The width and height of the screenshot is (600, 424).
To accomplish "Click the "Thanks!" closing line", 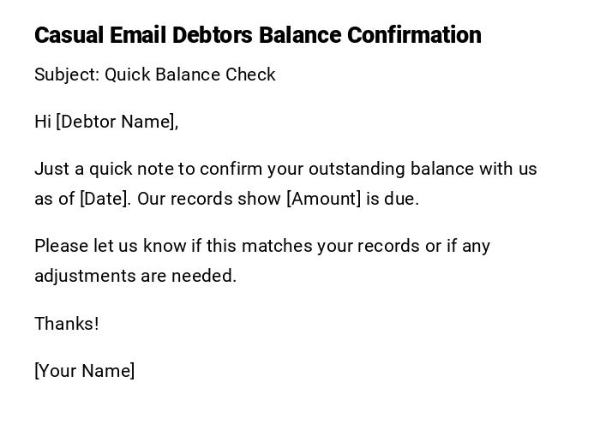I will tap(67, 324).
